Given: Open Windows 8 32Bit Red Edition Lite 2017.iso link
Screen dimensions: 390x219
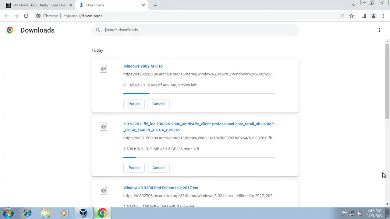Looking at the screenshot, I should 161,188.
